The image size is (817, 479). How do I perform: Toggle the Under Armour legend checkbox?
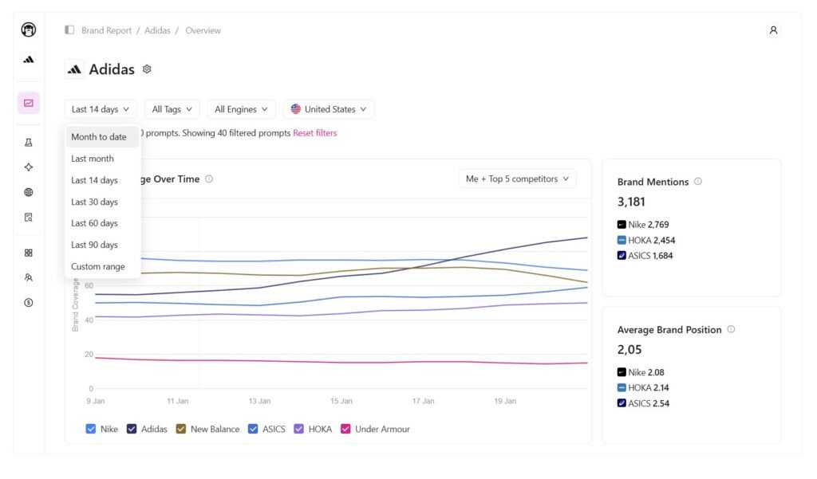[345, 429]
